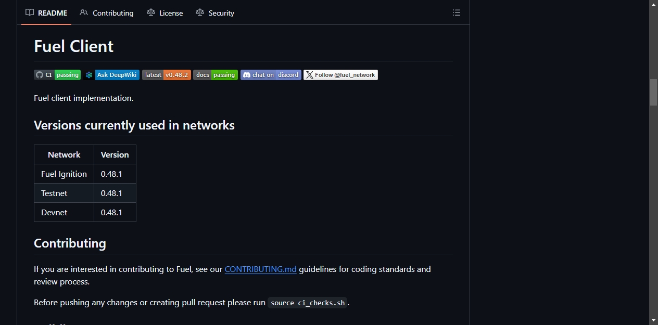
Task: Click the Fuel Client heading
Action: click(73, 46)
